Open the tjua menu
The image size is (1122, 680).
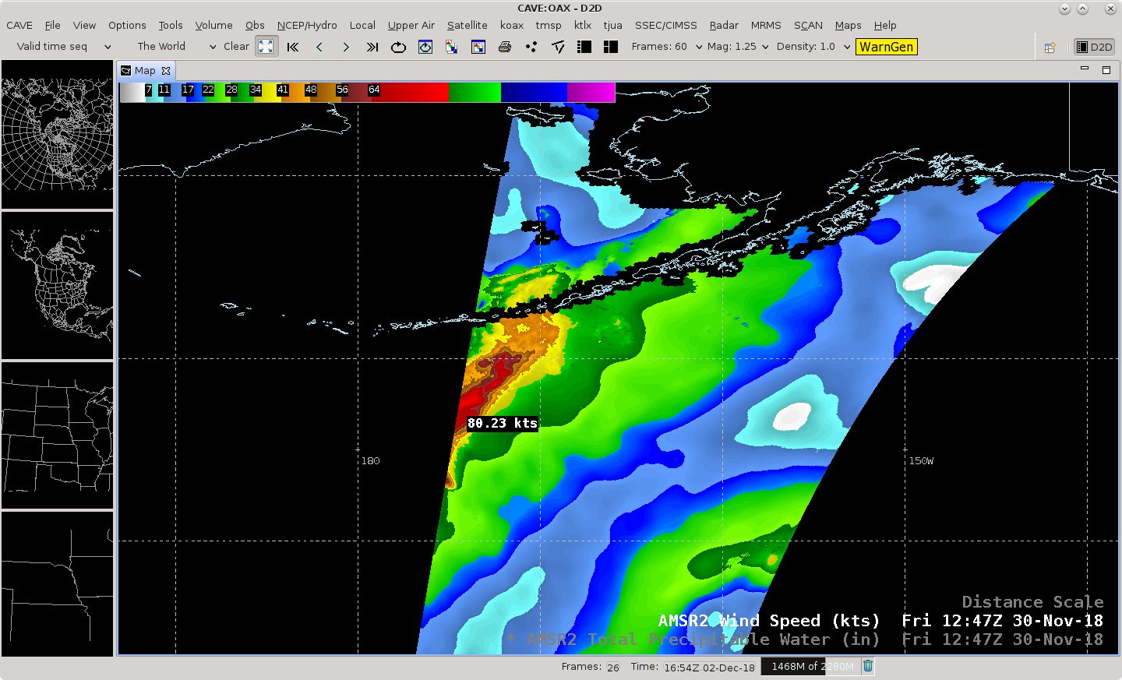[x=613, y=25]
